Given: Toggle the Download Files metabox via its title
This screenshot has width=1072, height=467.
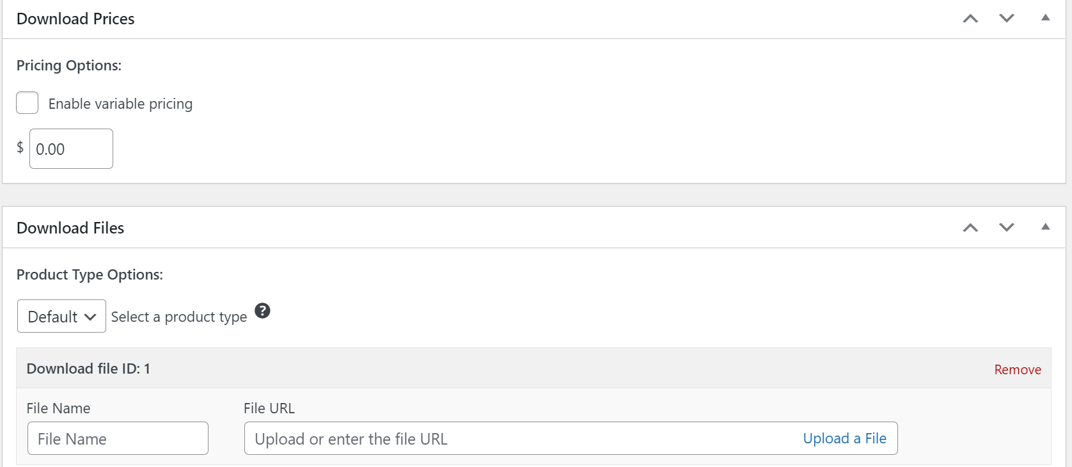Looking at the screenshot, I should pos(70,228).
